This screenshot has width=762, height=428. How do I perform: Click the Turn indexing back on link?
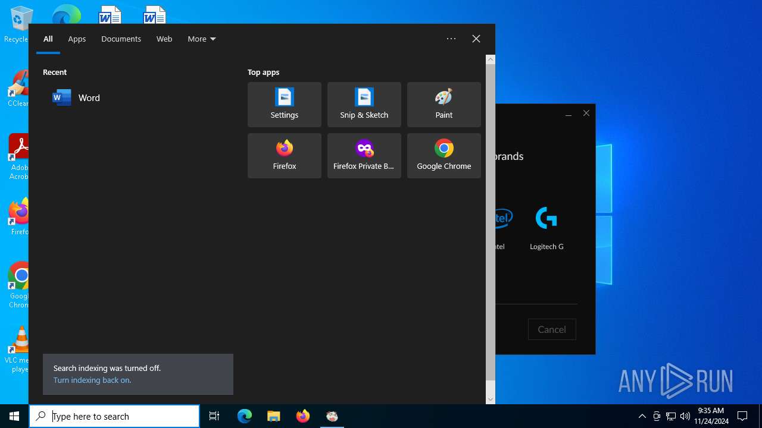pos(92,380)
